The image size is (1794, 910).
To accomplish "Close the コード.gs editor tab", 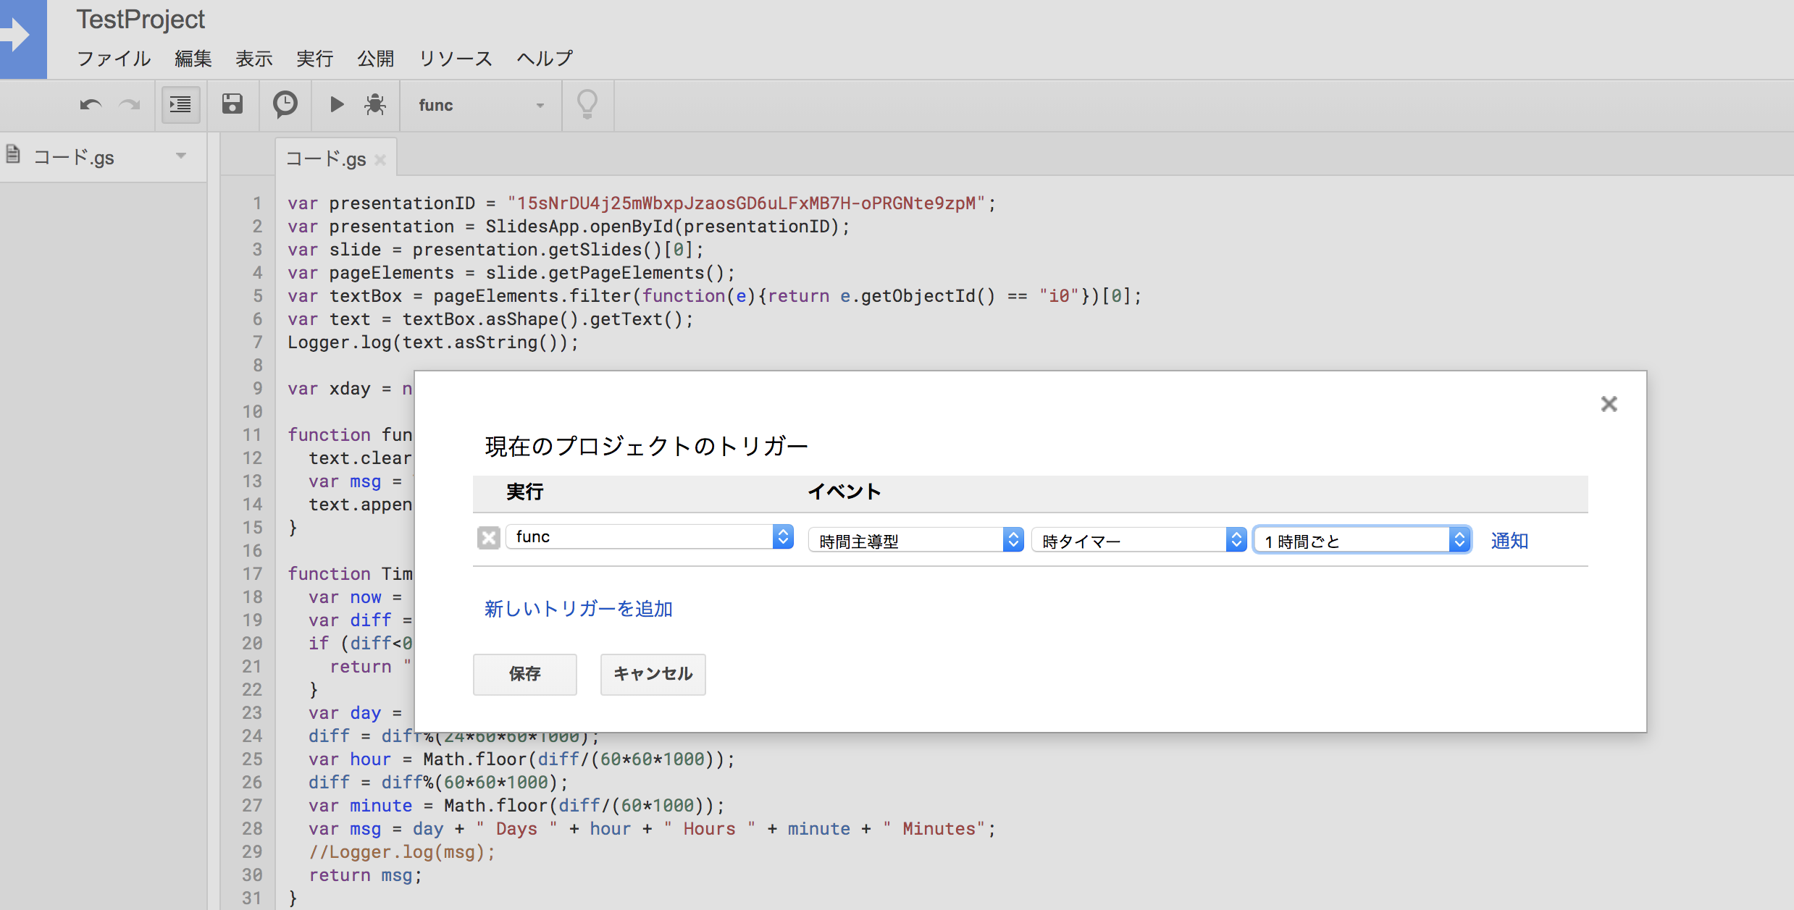I will click(x=380, y=160).
